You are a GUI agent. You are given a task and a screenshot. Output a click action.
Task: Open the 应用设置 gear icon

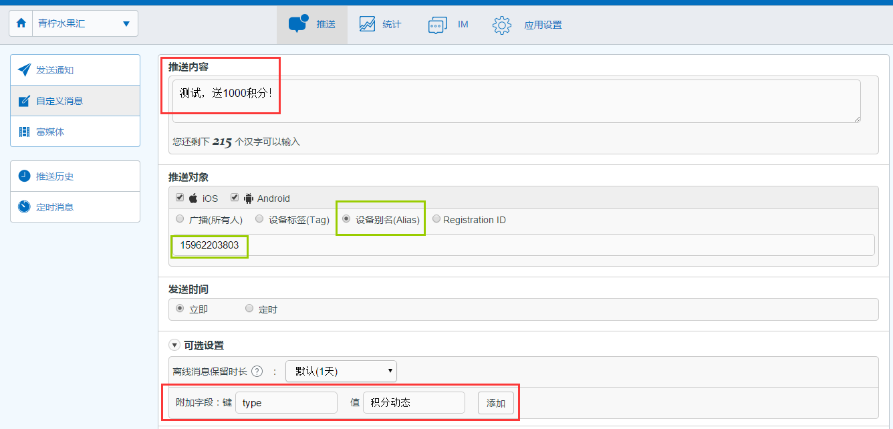pyautogui.click(x=502, y=25)
